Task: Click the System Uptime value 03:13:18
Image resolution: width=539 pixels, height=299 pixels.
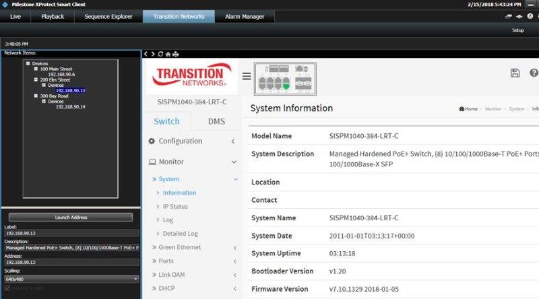Action: pyautogui.click(x=342, y=254)
